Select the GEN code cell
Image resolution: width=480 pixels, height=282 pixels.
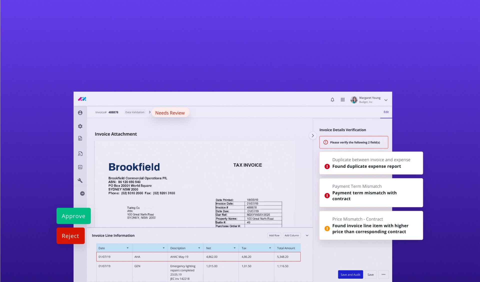[150, 272]
